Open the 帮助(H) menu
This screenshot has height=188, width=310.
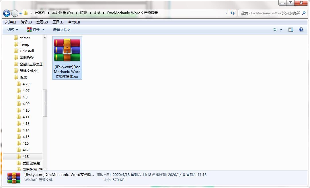pos(74,22)
